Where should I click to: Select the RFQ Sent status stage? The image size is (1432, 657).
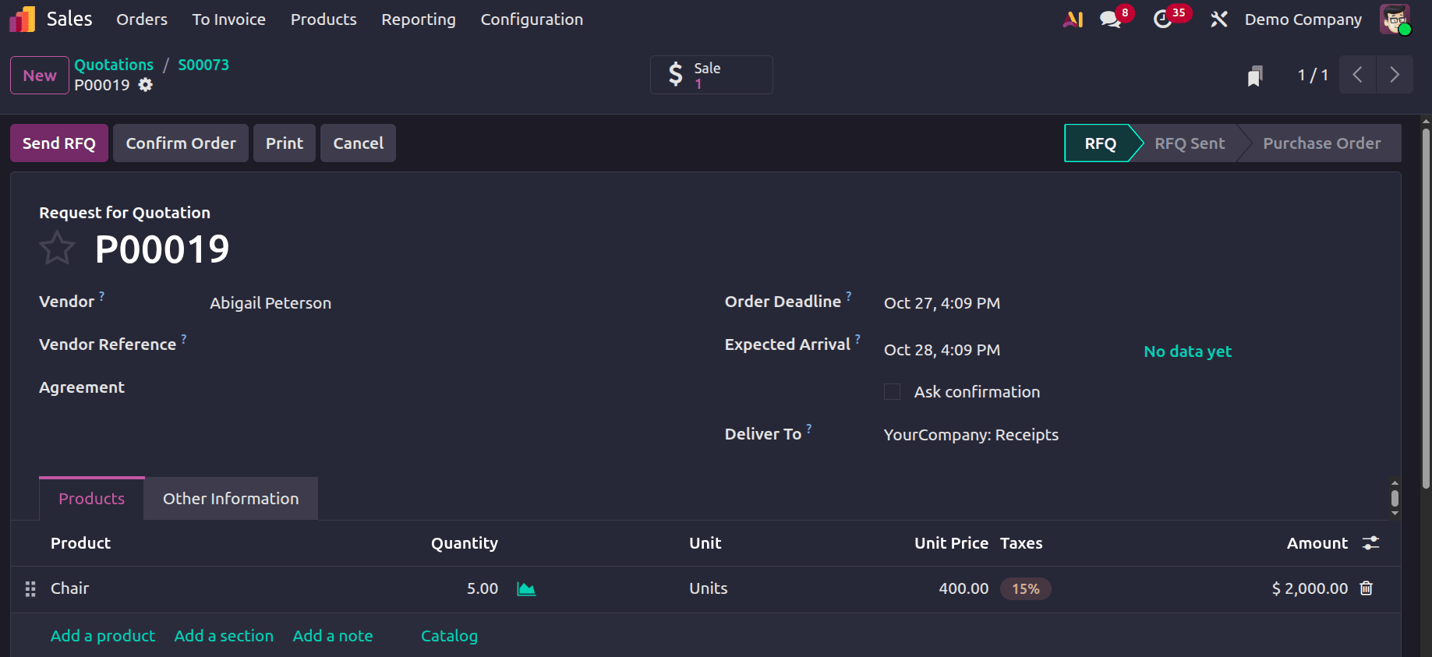coord(1190,143)
